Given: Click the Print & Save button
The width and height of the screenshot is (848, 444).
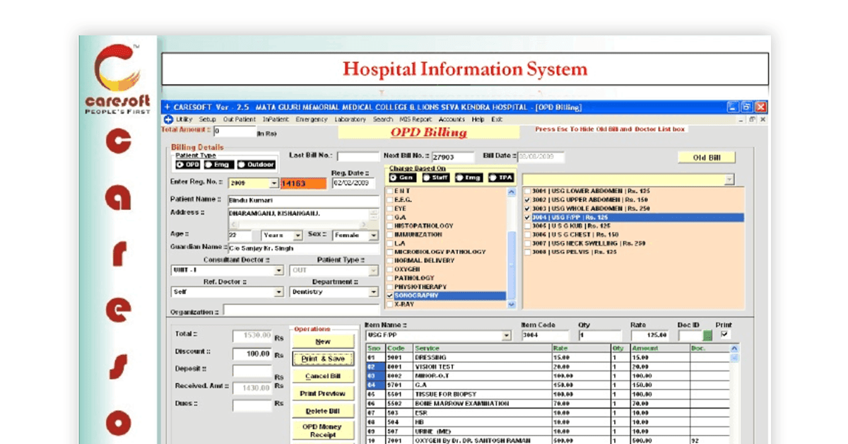Looking at the screenshot, I should pos(323,359).
